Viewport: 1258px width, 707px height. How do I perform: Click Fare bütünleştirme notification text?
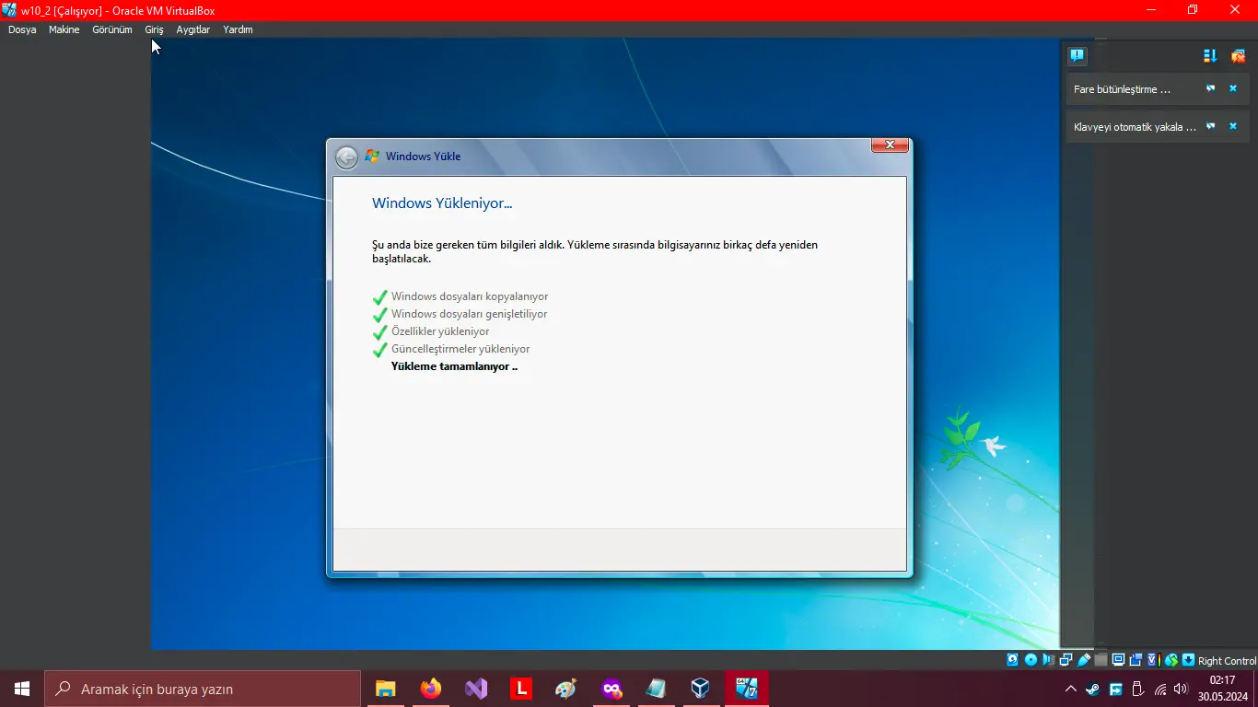click(x=1122, y=89)
